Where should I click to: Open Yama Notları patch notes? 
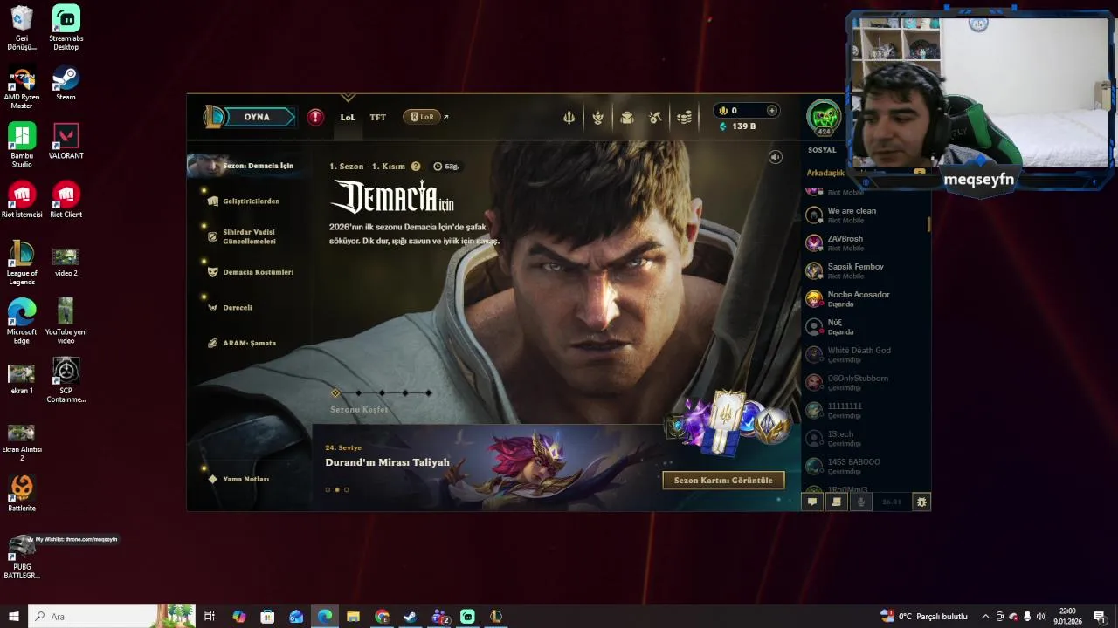238,479
